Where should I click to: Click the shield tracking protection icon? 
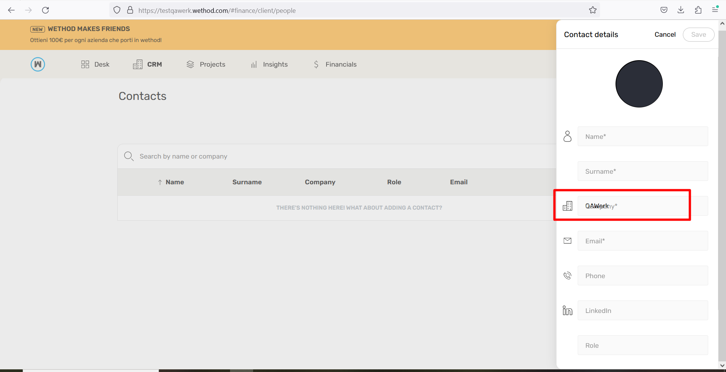coord(117,10)
